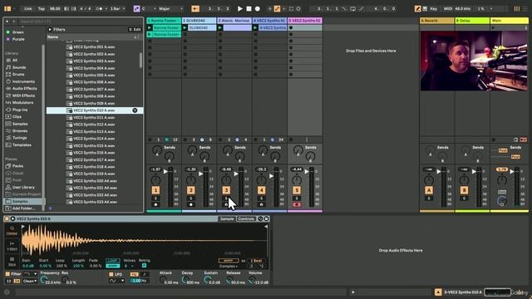Select the Main track header
The height and width of the screenshot is (299, 532).
point(510,21)
